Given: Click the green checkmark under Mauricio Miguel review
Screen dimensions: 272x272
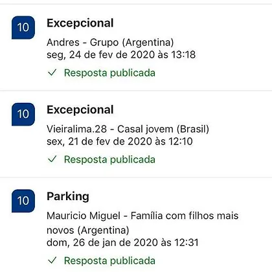Looking at the screenshot, I should (52, 260).
